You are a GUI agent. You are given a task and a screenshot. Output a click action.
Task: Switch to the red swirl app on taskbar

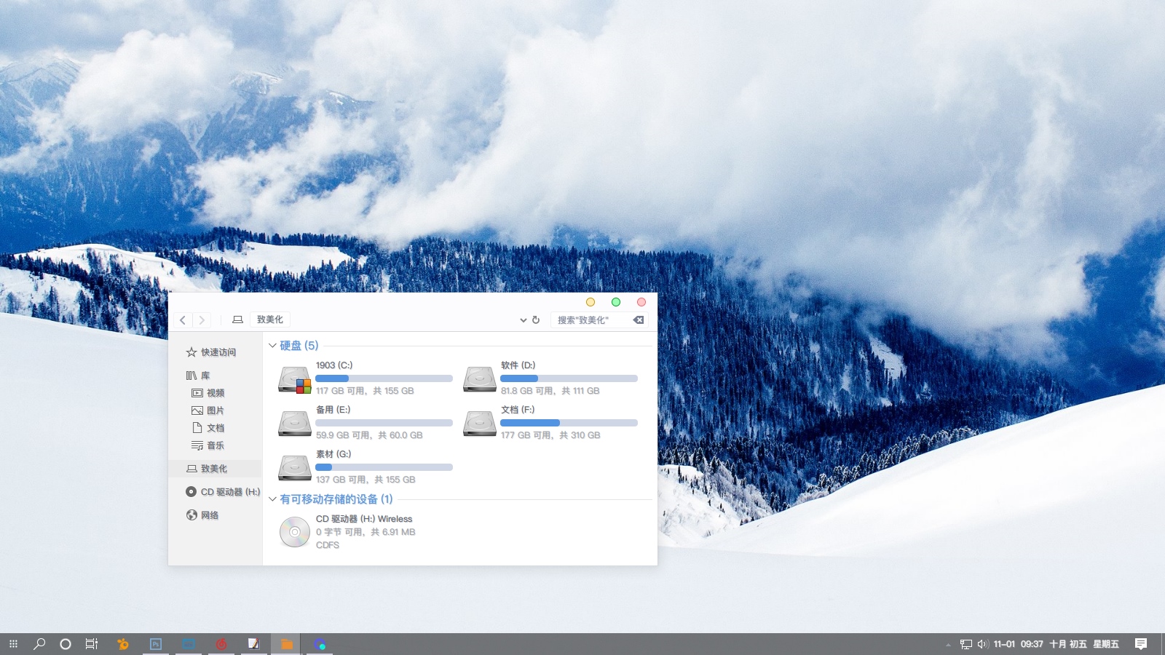tap(221, 644)
